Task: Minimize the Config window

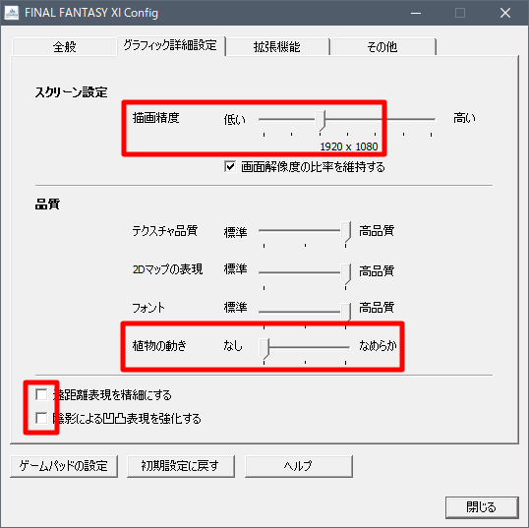Action: [416, 13]
